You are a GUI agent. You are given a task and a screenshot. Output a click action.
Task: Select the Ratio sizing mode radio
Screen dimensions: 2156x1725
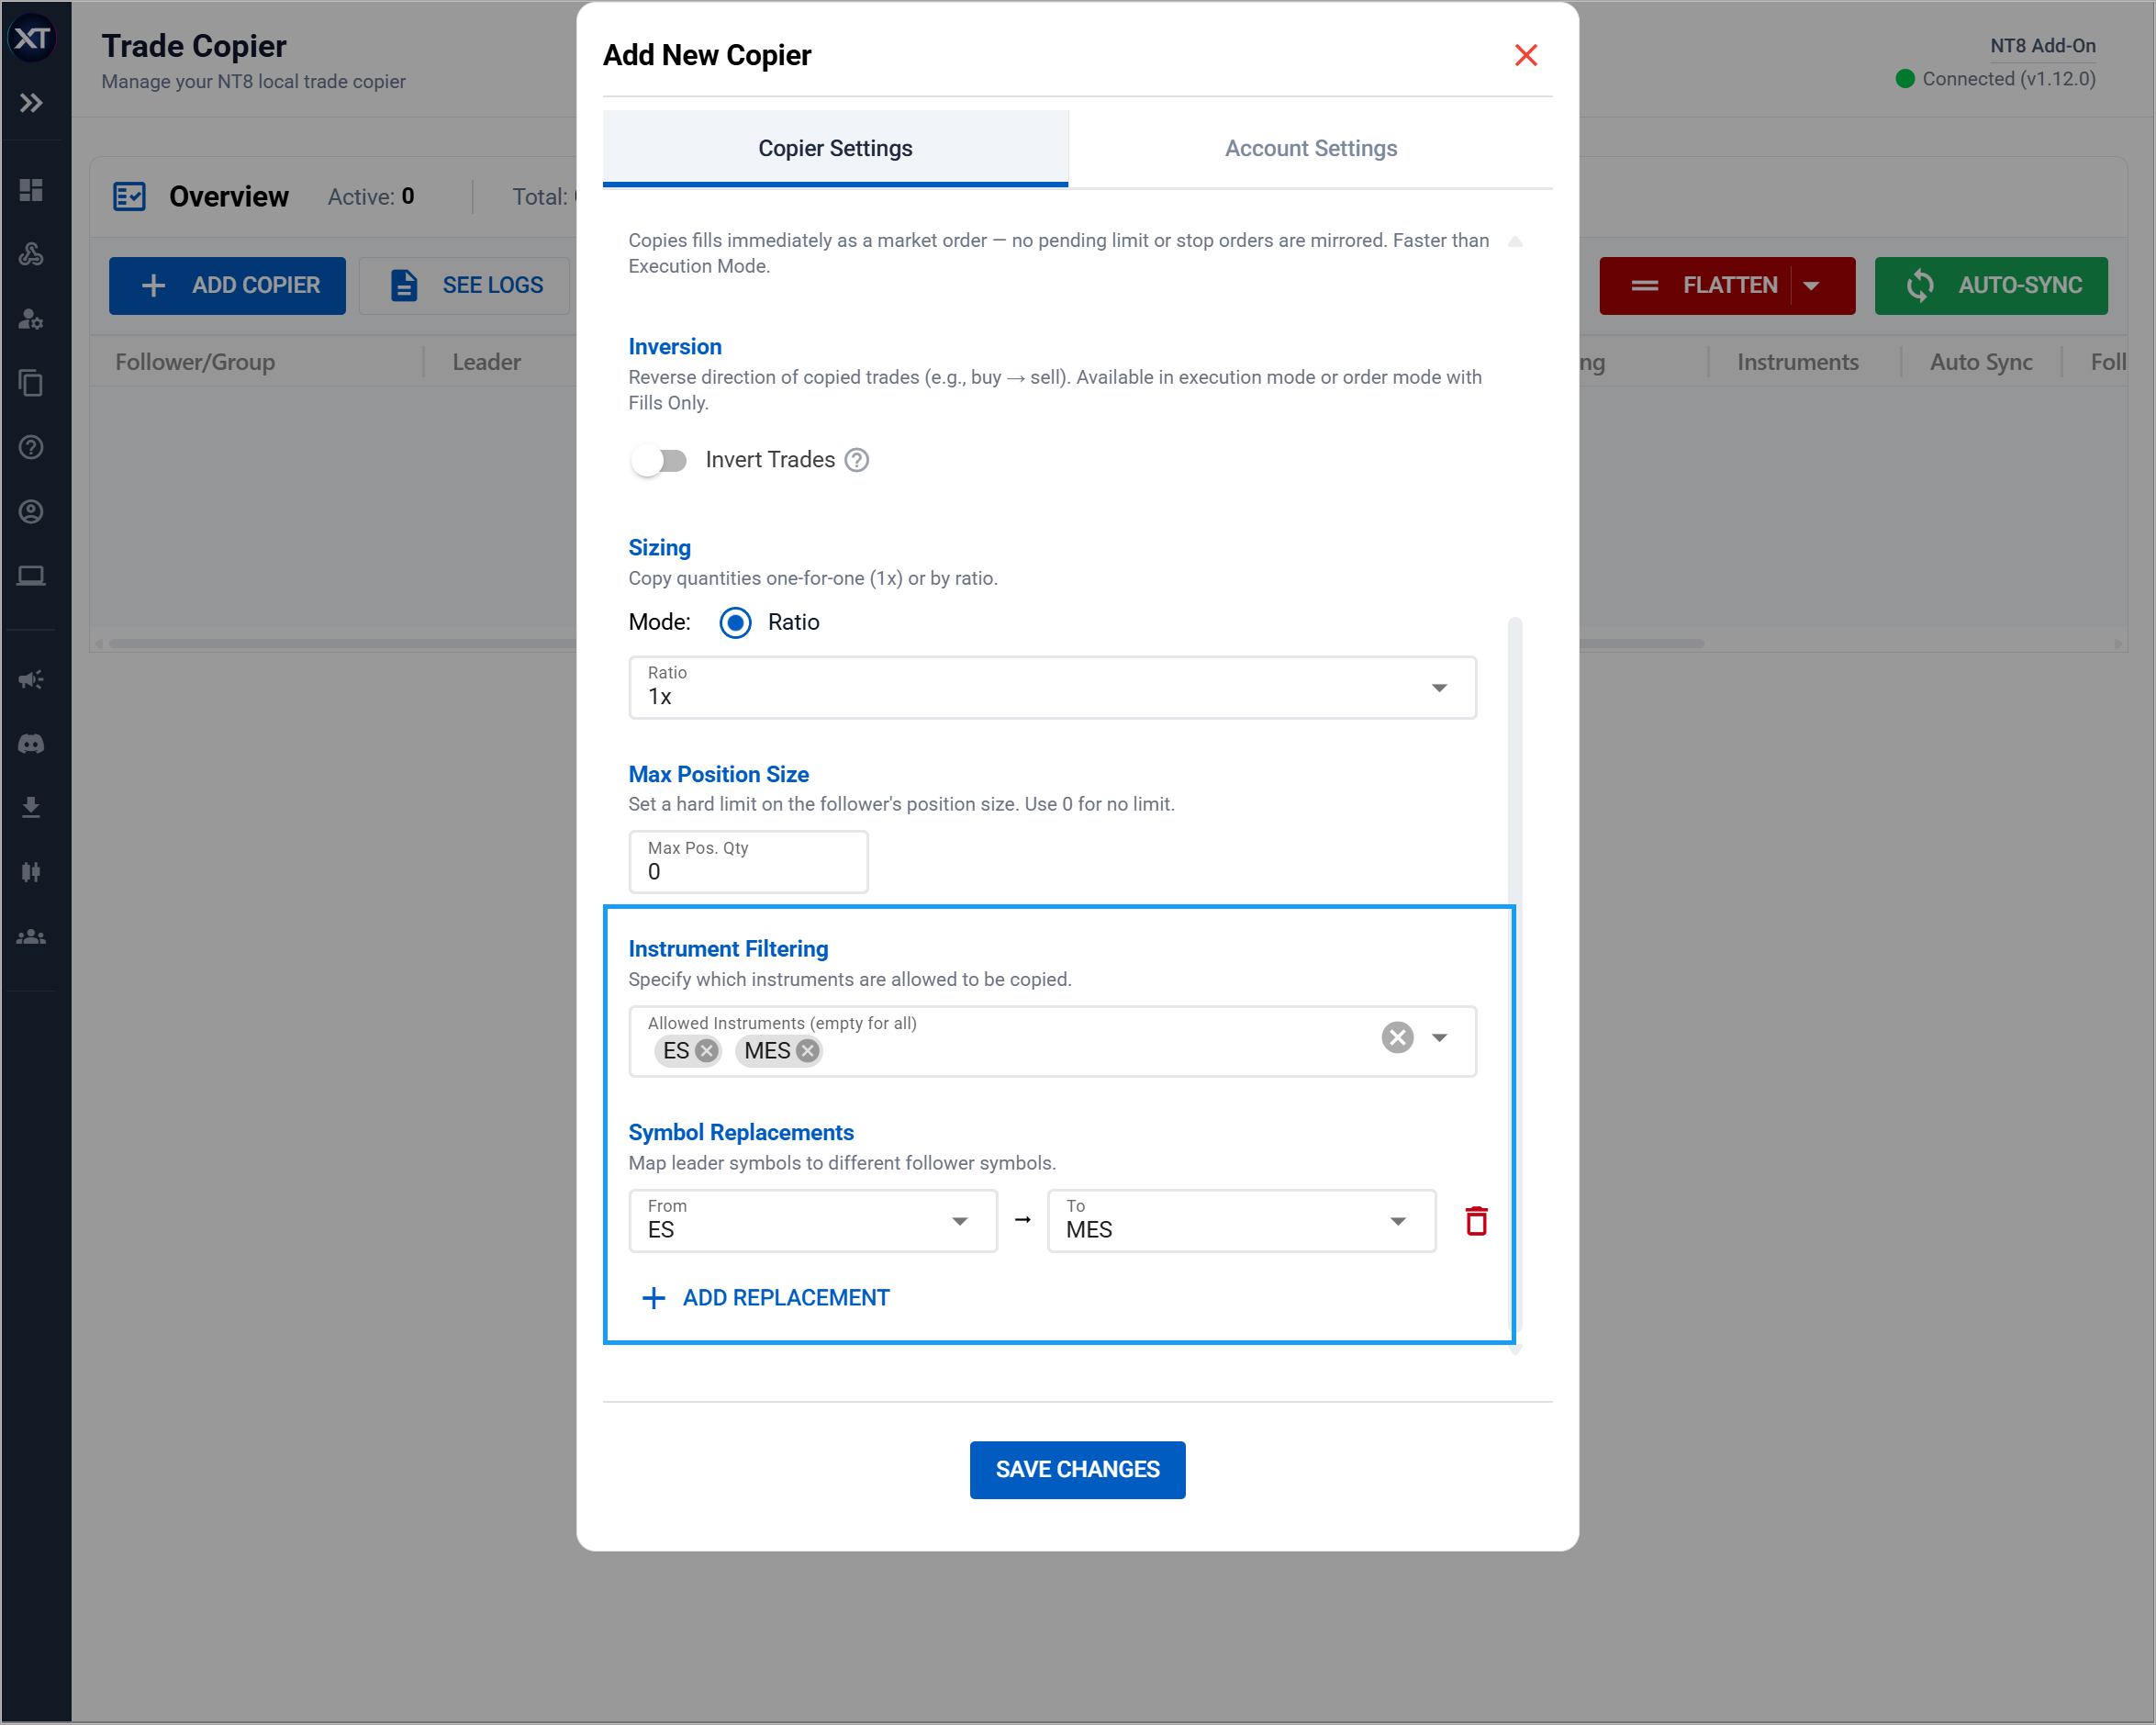[x=736, y=622]
